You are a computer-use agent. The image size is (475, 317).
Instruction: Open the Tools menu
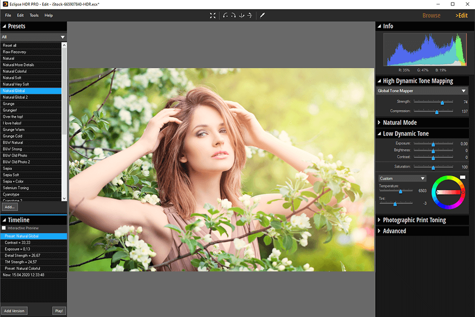click(x=34, y=15)
